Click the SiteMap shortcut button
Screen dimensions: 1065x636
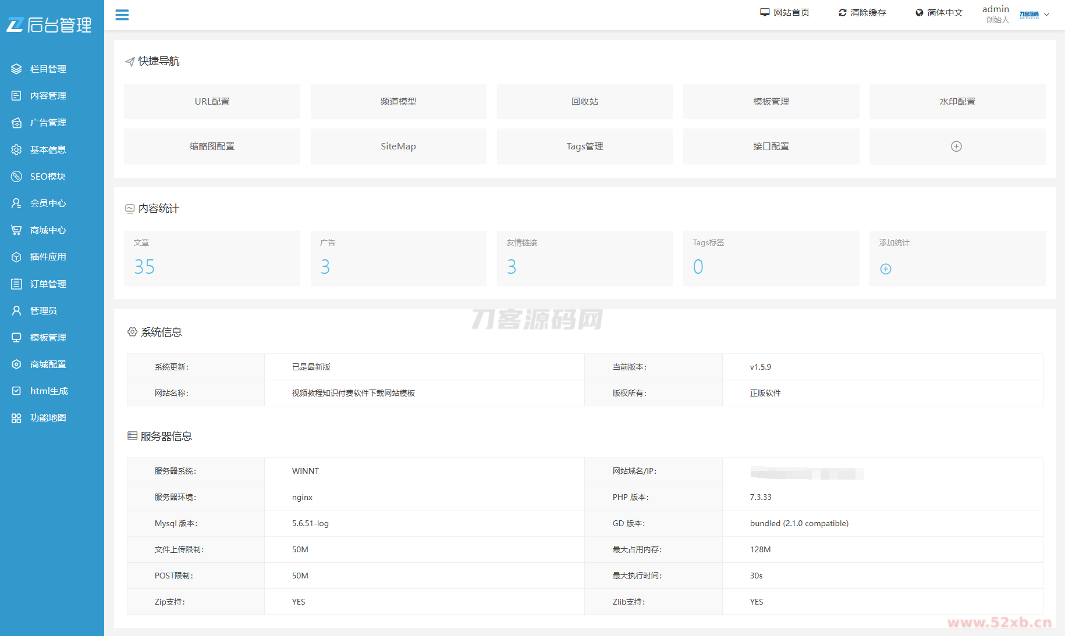[398, 147]
